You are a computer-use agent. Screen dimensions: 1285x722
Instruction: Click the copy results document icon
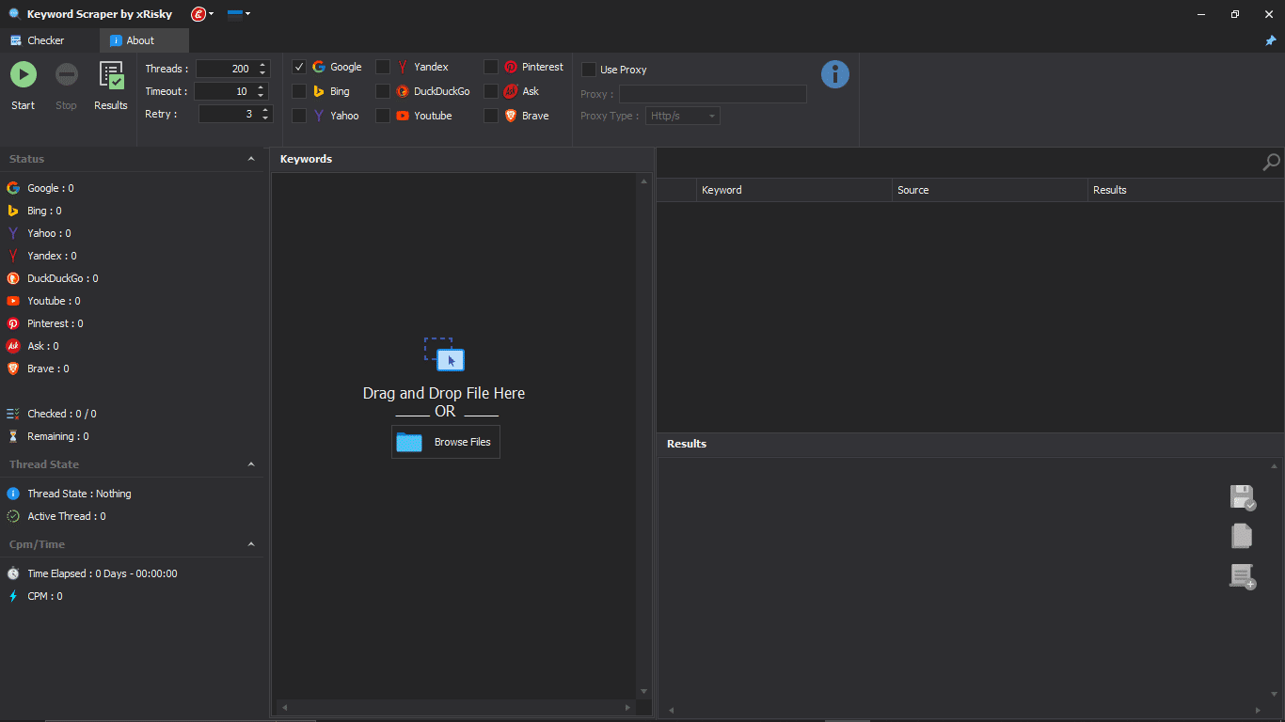(1242, 536)
